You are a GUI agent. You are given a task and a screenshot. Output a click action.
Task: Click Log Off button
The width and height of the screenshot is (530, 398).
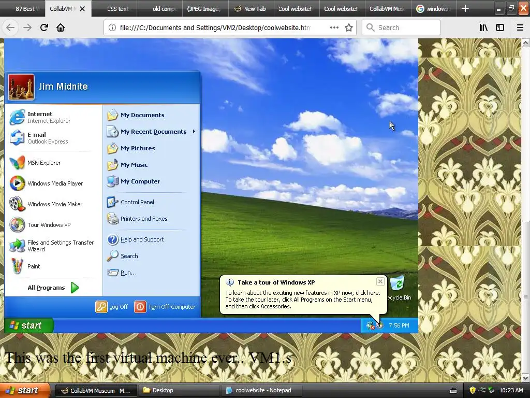tap(112, 307)
